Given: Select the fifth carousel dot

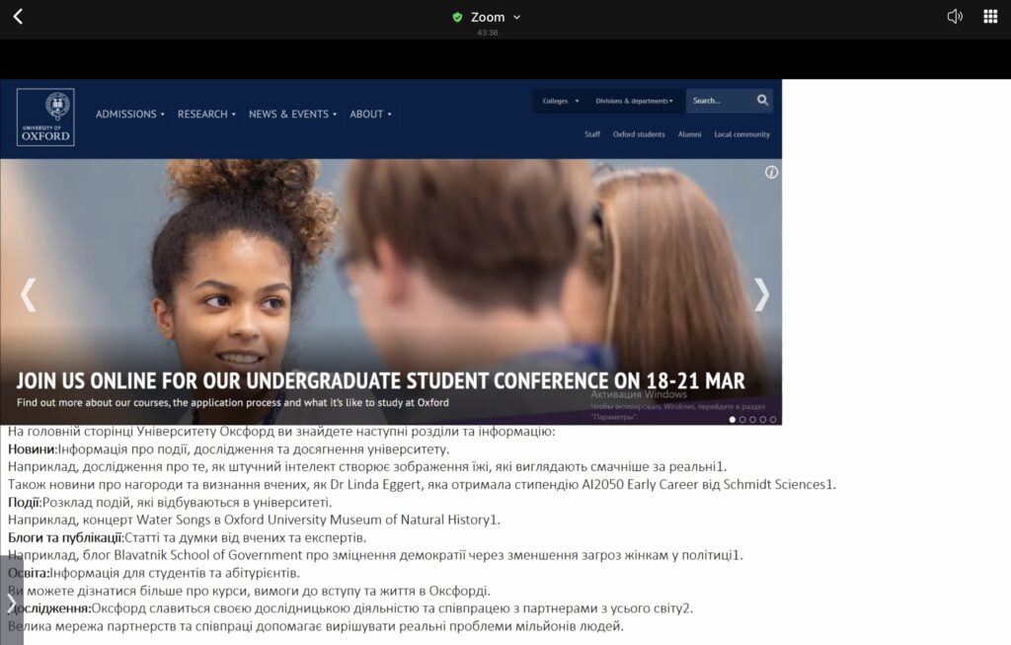Looking at the screenshot, I should (x=773, y=419).
